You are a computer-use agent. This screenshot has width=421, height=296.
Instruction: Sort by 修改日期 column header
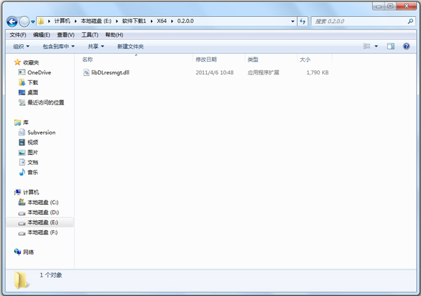tap(206, 60)
